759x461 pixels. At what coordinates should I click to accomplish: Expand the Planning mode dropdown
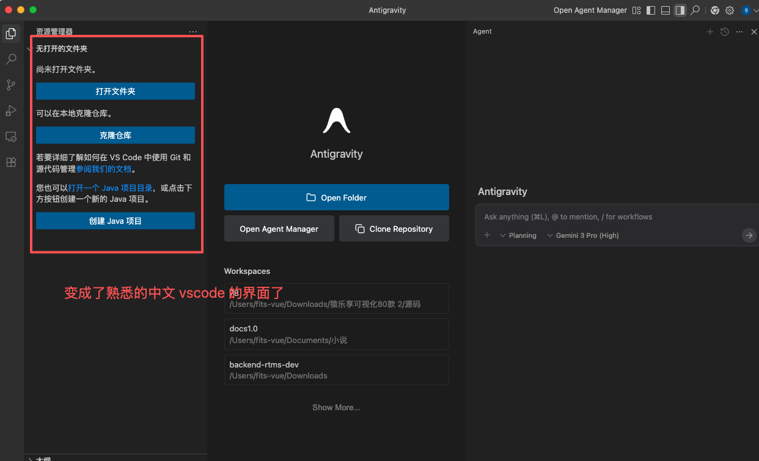point(519,235)
